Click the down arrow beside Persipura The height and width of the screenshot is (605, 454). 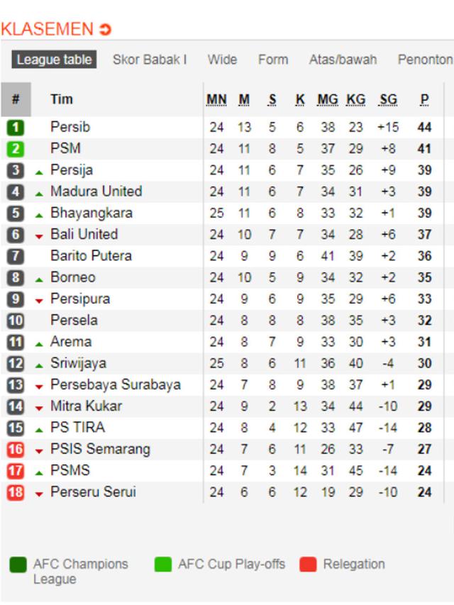[x=40, y=299]
